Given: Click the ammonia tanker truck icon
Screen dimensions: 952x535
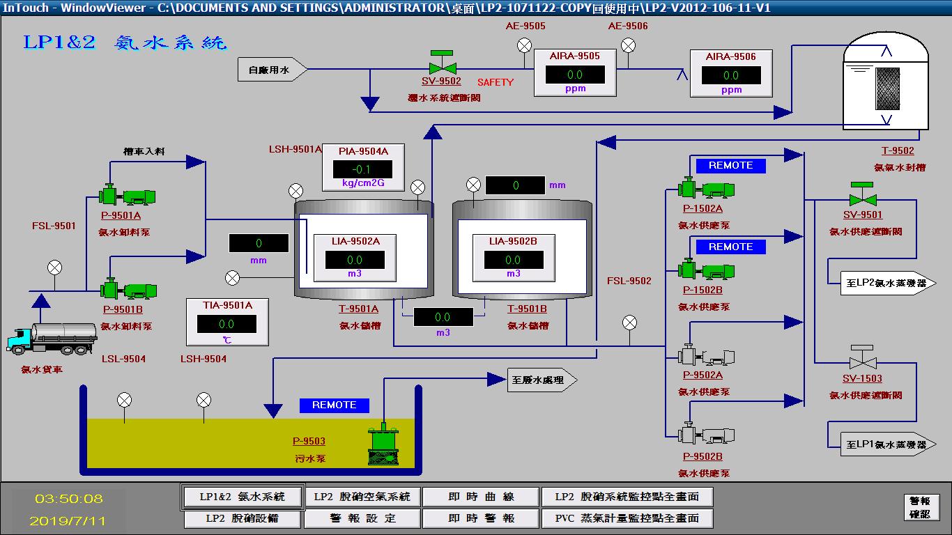Looking at the screenshot, I should tap(52, 339).
